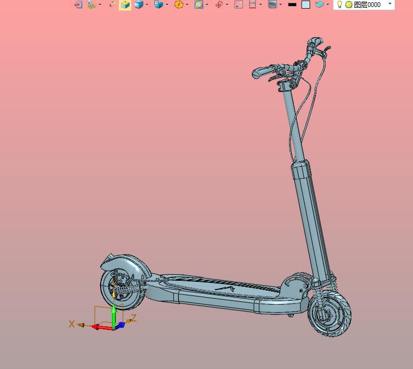Viewport: 413px width, 369px height.
Task: Click the red X axis arrow of triad
Action: 102,327
